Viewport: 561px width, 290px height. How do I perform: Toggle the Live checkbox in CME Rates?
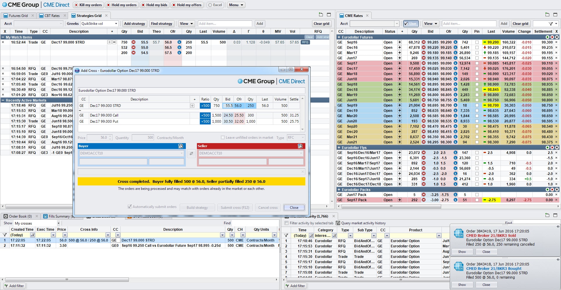tap(406, 24)
